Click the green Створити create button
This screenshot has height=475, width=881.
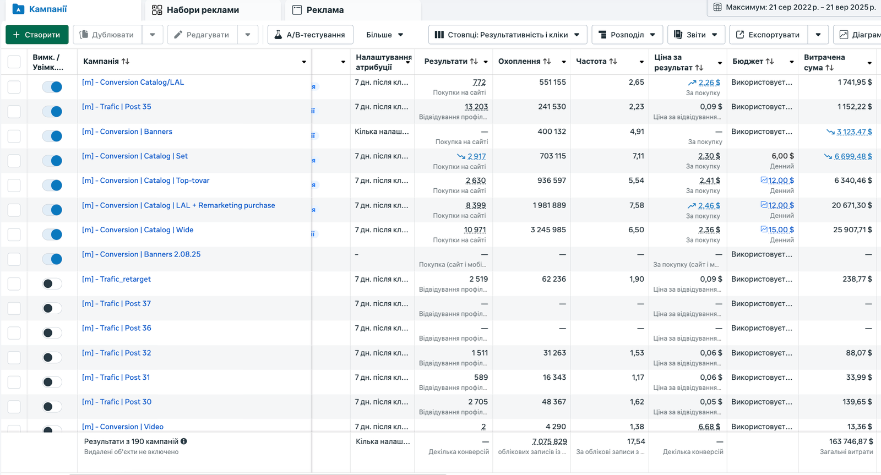coord(37,35)
